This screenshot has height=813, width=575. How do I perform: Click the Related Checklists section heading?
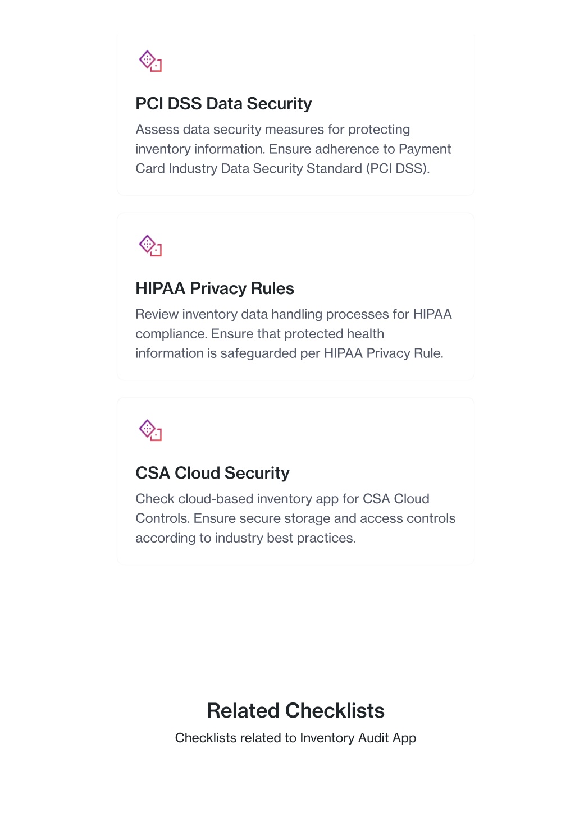click(295, 711)
